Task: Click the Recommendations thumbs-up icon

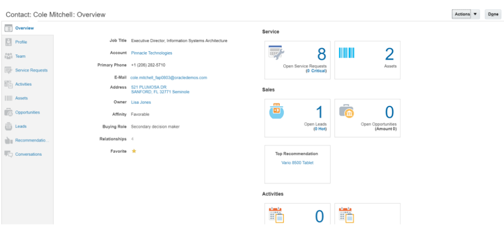Action: (x=8, y=140)
